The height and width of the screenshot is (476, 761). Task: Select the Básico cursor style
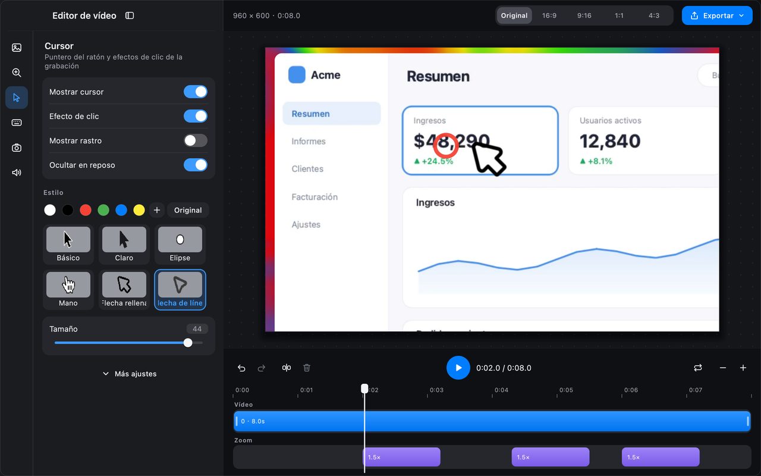click(68, 245)
